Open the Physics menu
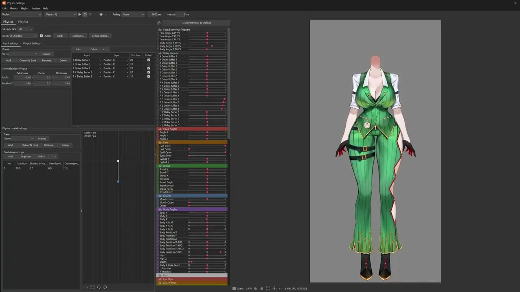The width and height of the screenshot is (520, 292). pos(14,9)
